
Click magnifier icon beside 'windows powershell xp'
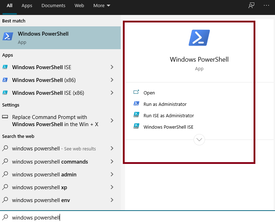pos(5,187)
